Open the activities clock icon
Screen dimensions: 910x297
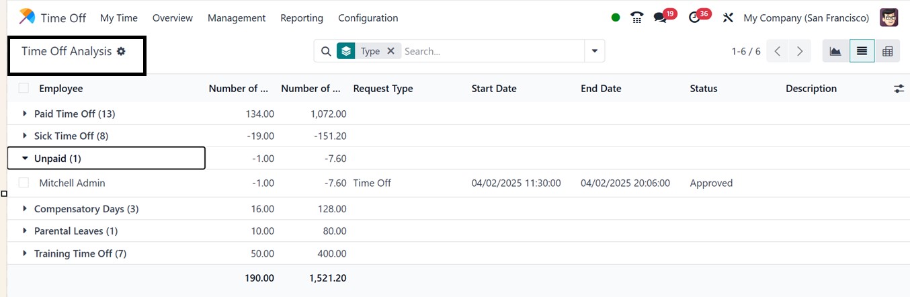pyautogui.click(x=695, y=18)
